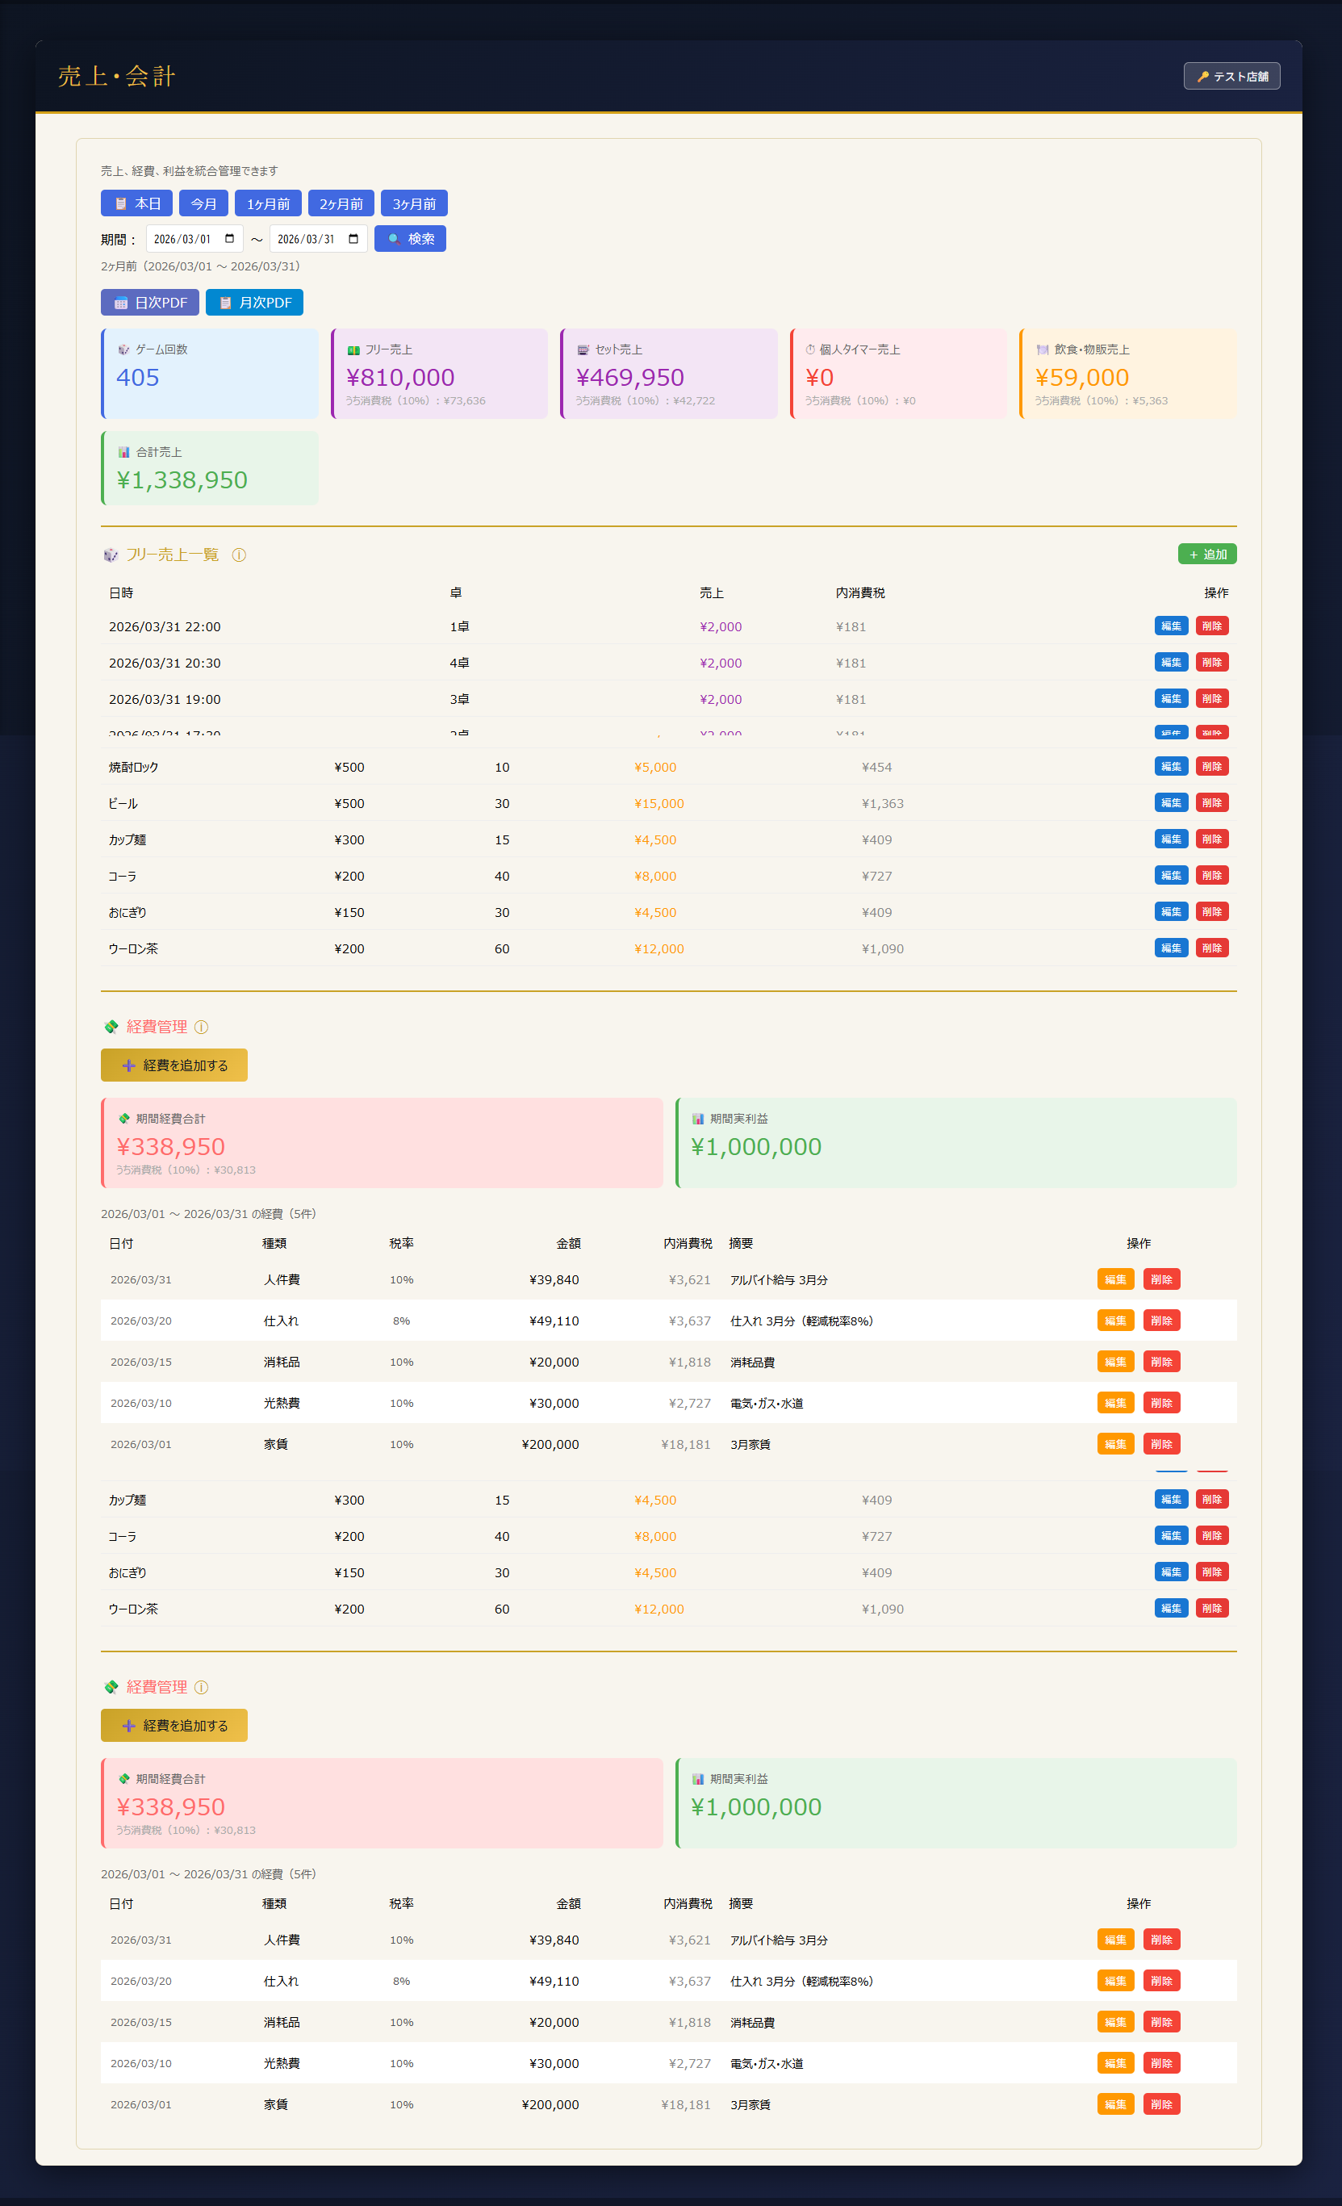Open the テスト店舗 store button
The height and width of the screenshot is (2206, 1342).
tap(1231, 76)
